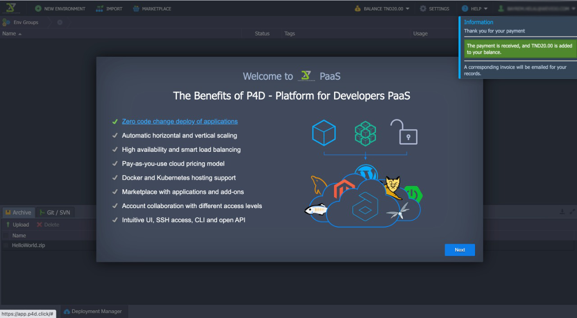
Task: Click the Env Groups button
Action: (21, 22)
